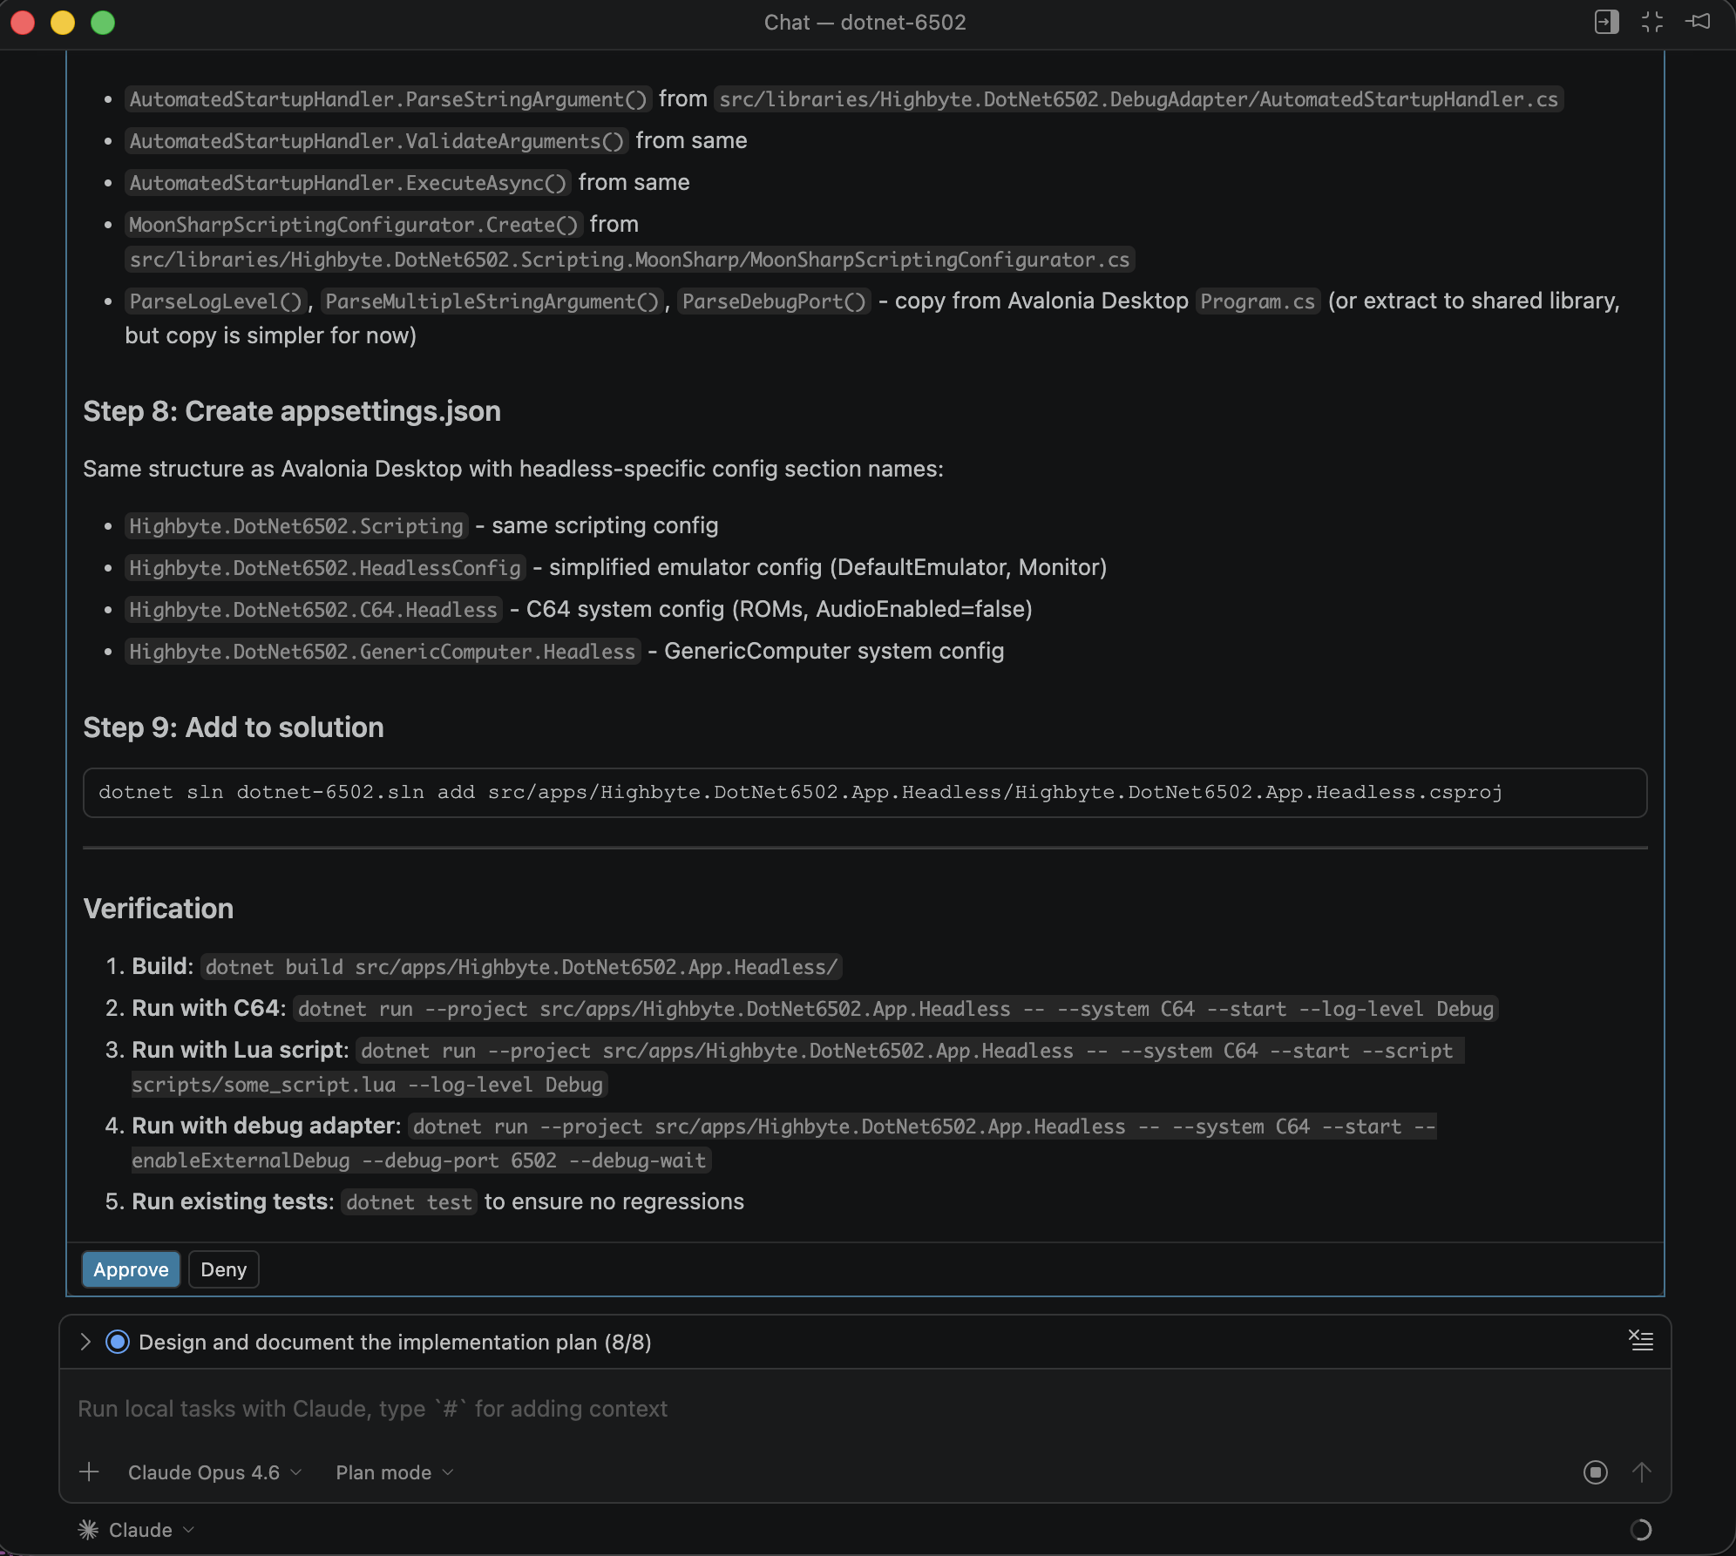Focus the chat message input field
The height and width of the screenshot is (1556, 1736).
click(784, 1409)
